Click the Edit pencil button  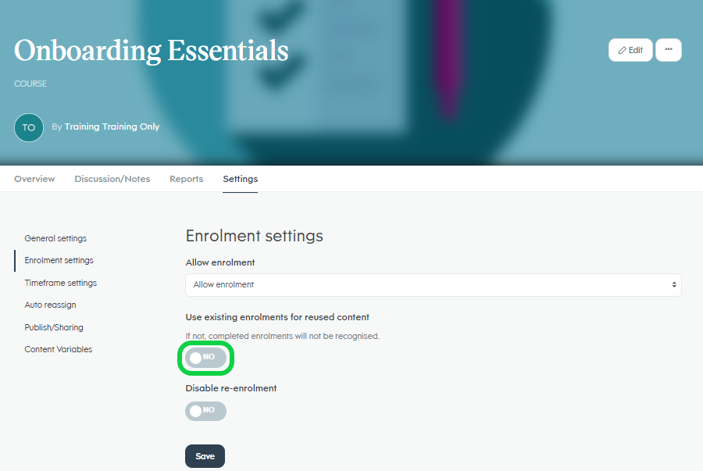pyautogui.click(x=630, y=50)
